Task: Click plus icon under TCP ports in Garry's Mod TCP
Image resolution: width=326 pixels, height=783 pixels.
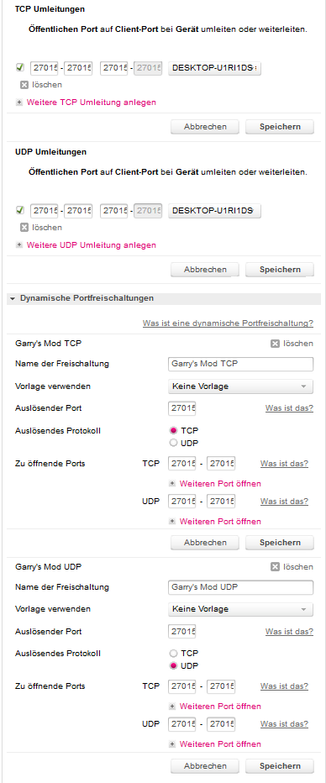Action: click(172, 483)
